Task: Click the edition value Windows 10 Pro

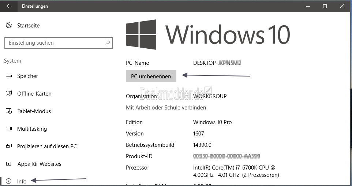Action: pos(212,122)
